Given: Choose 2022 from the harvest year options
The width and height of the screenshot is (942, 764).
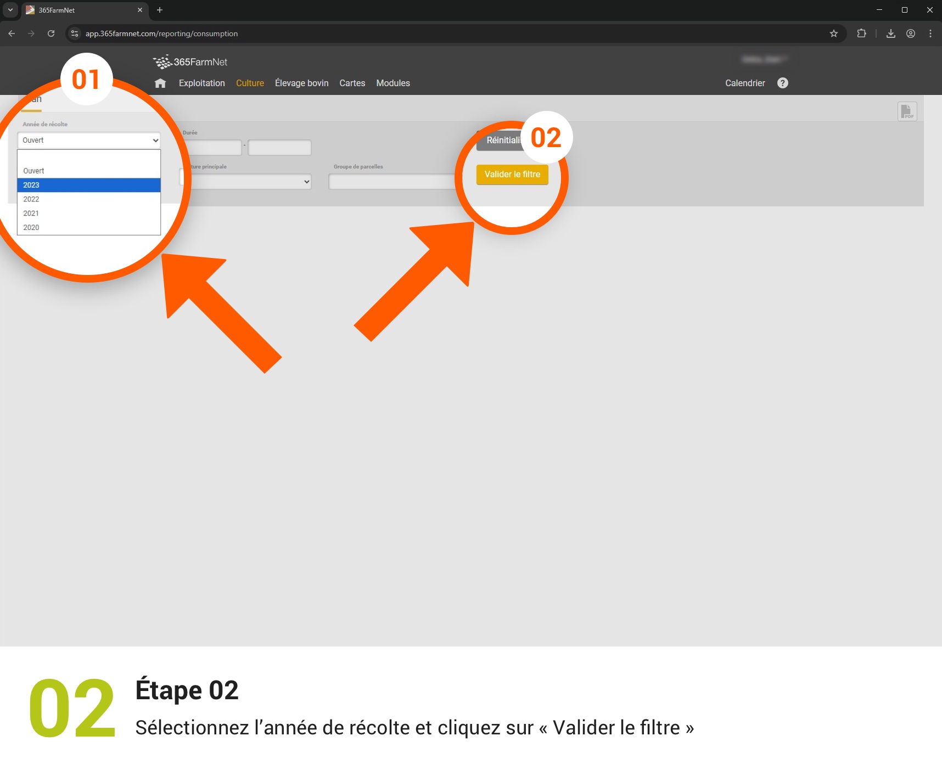Looking at the screenshot, I should 88,199.
